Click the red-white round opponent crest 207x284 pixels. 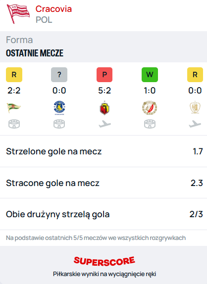150,107
